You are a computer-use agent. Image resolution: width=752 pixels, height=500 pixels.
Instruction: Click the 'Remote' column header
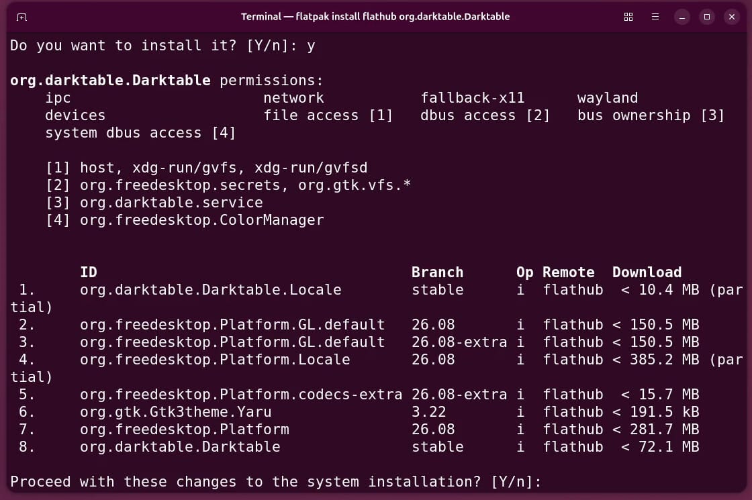(x=568, y=272)
